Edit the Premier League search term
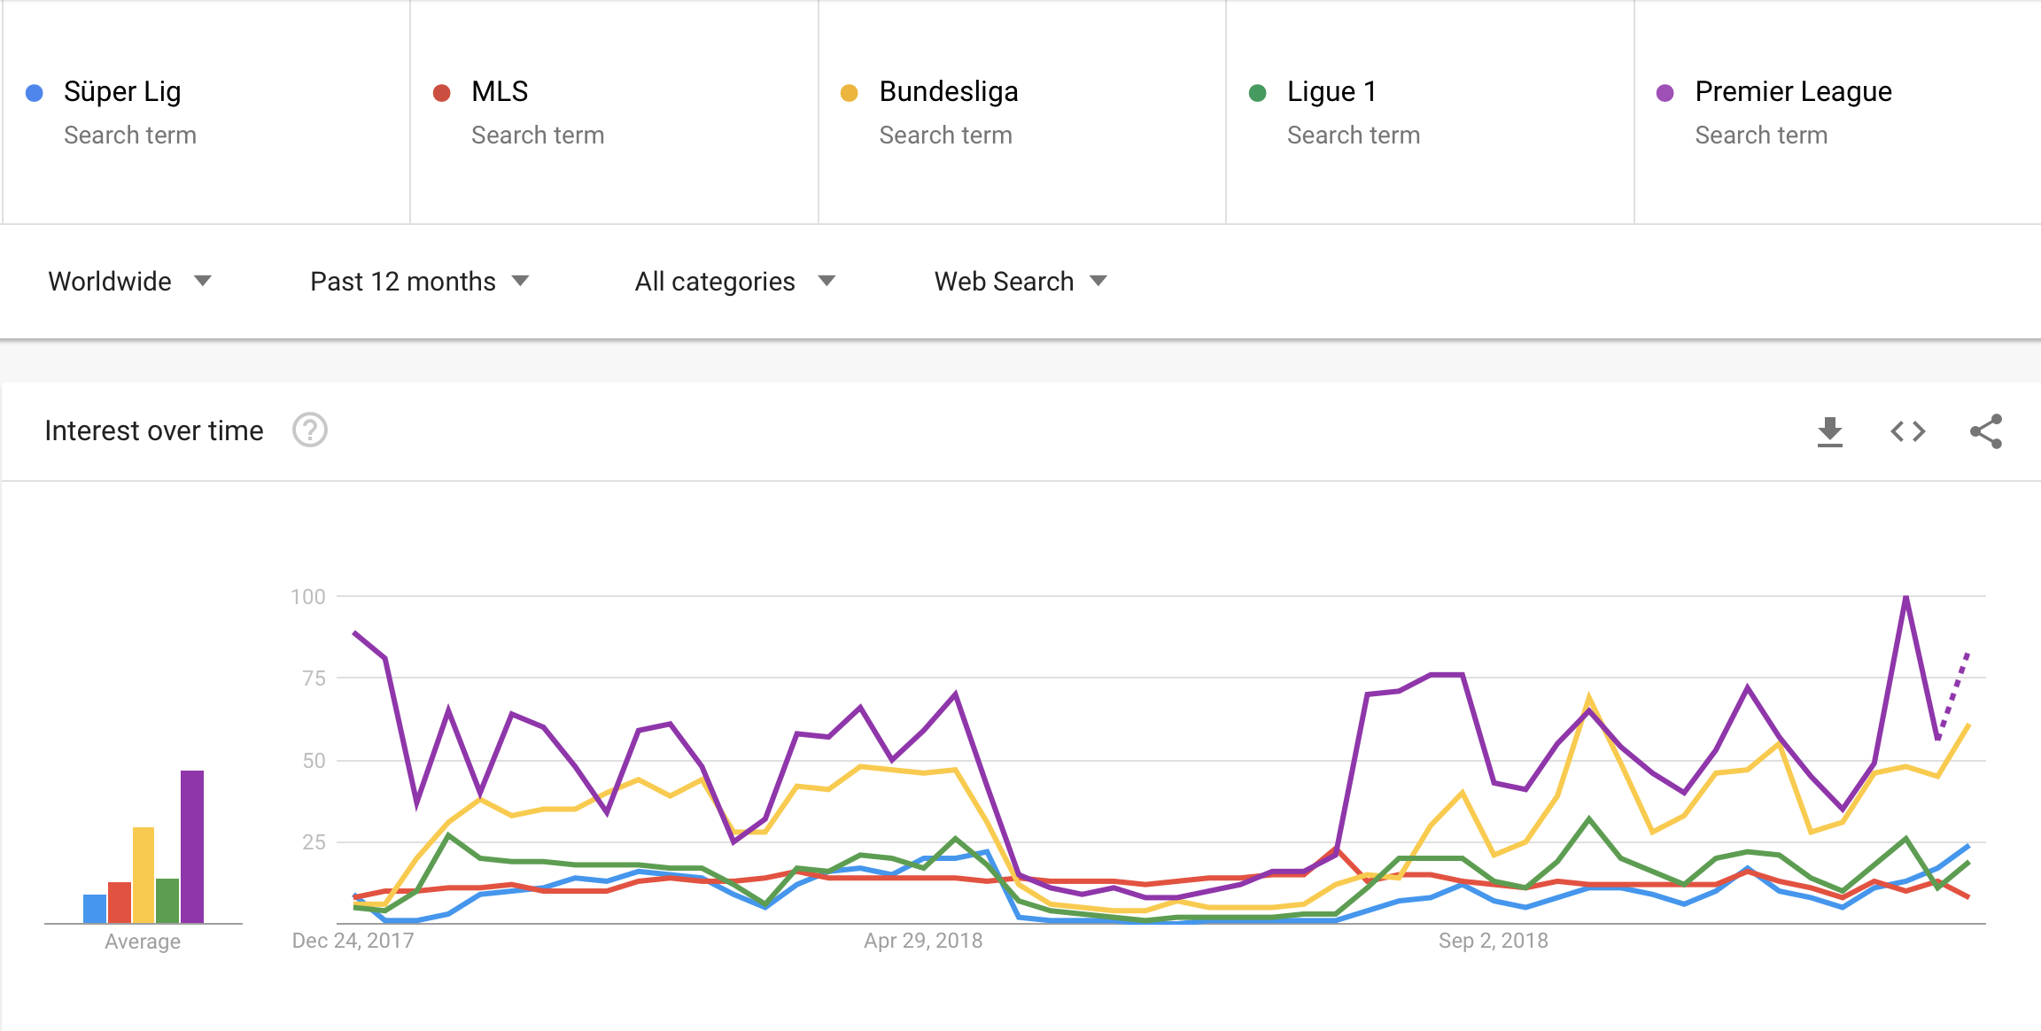The width and height of the screenshot is (2041, 1031). (1793, 92)
